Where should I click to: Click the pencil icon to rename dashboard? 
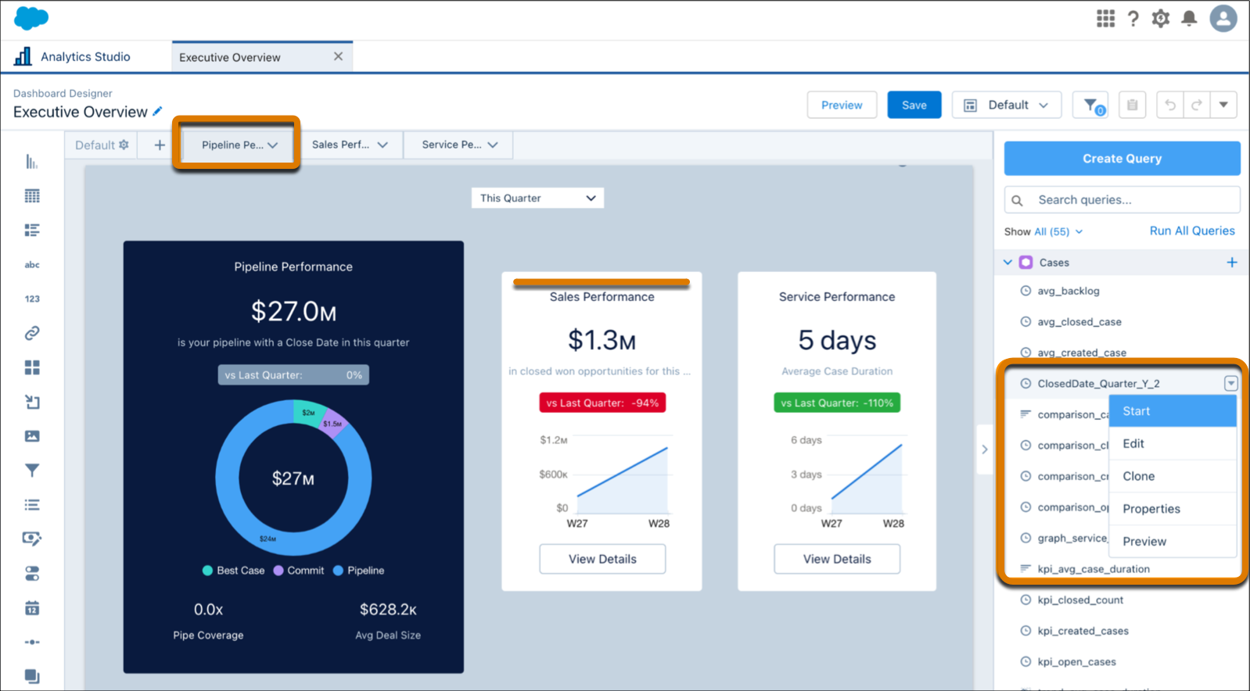tap(157, 112)
